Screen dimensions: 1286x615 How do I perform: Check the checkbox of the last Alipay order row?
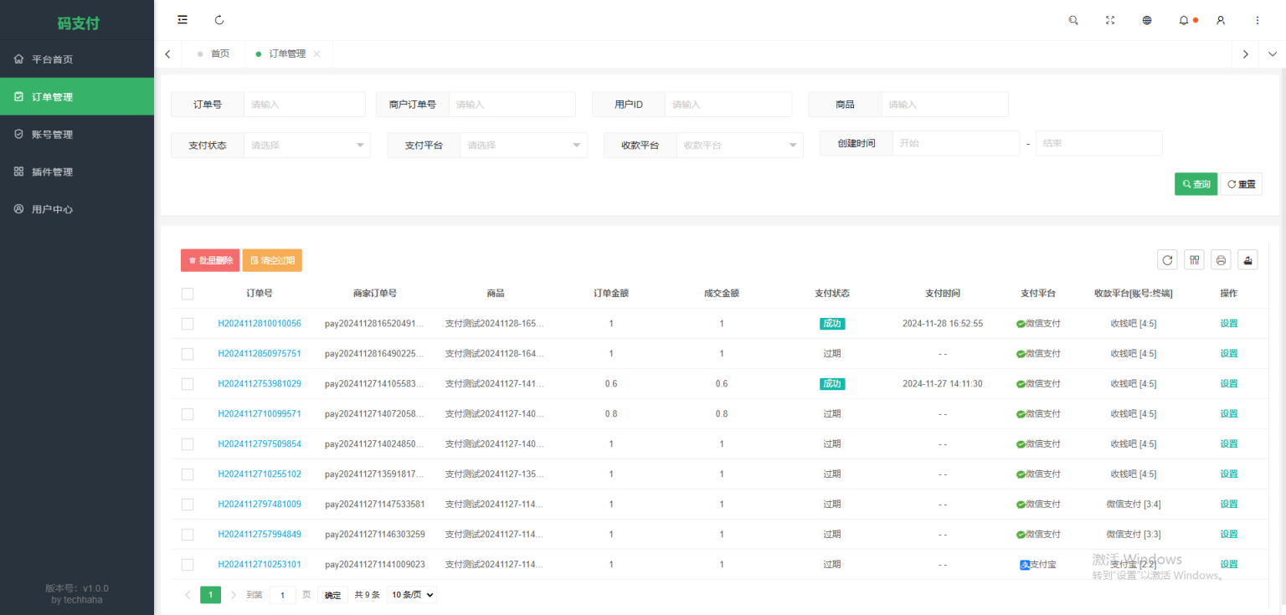187,564
